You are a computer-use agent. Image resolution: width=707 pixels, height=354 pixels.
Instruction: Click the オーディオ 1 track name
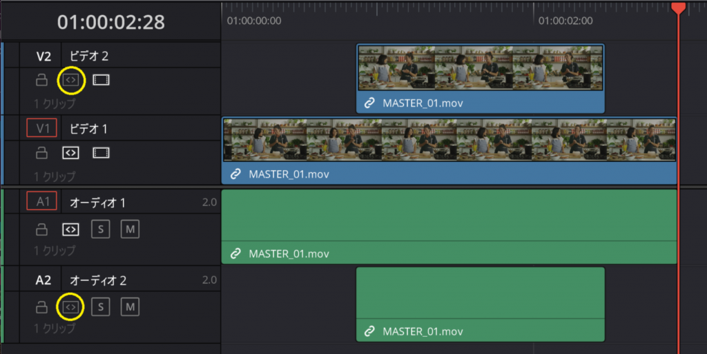pos(97,203)
